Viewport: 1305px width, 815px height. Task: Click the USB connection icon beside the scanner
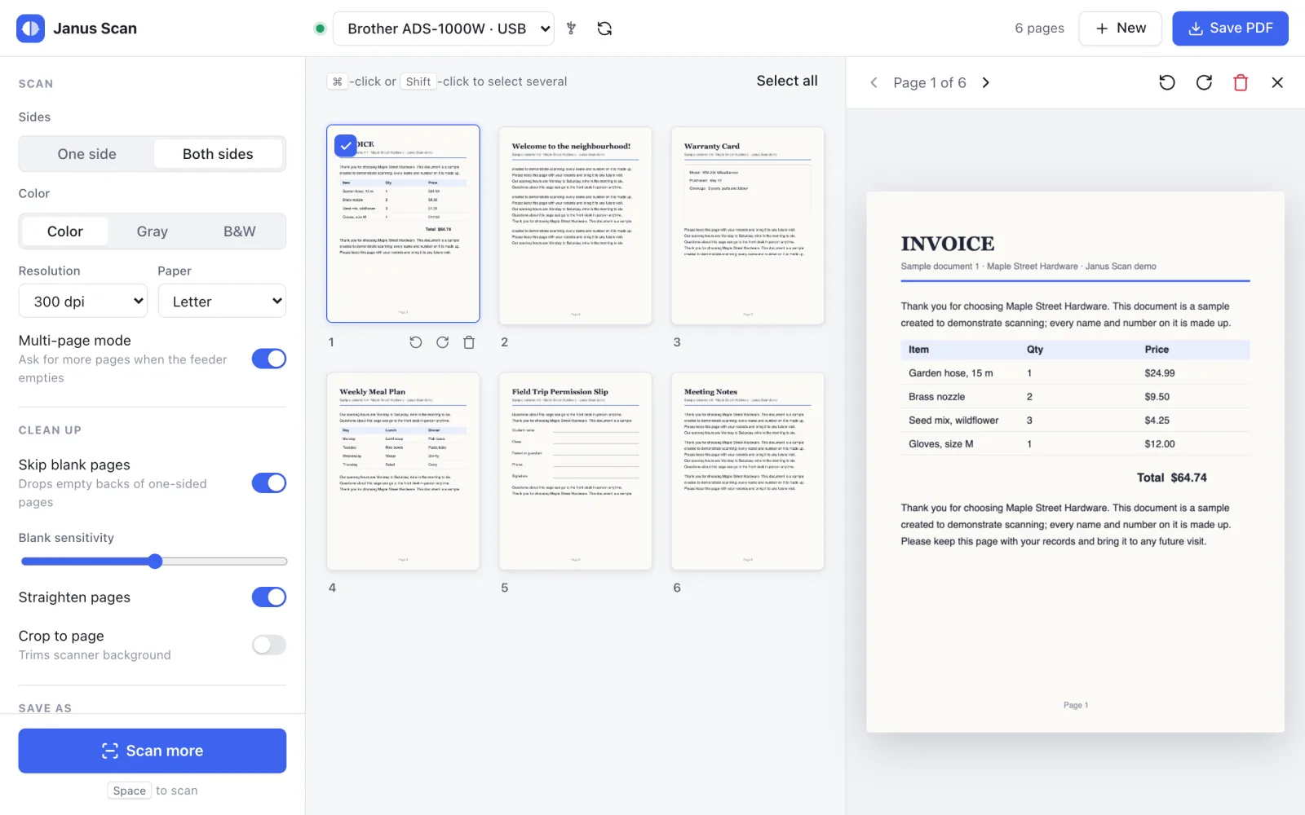pos(571,29)
